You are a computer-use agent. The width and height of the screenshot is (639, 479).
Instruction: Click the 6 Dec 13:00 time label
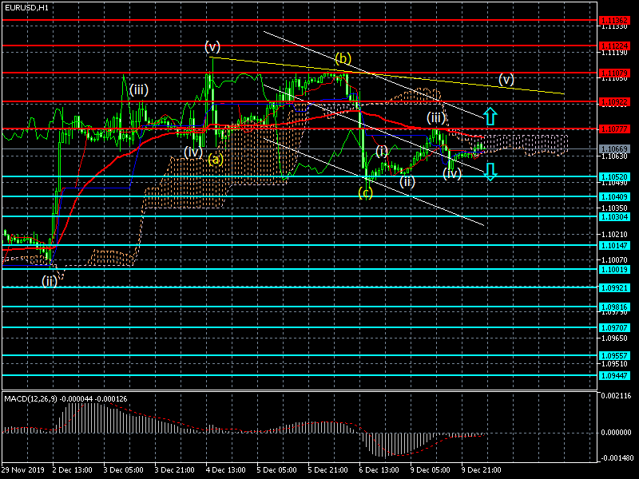(379, 470)
